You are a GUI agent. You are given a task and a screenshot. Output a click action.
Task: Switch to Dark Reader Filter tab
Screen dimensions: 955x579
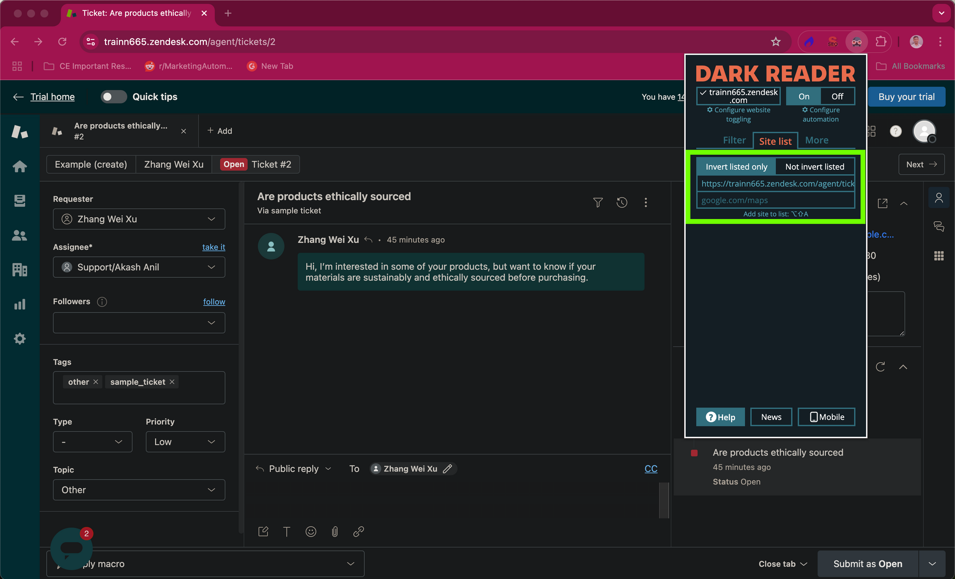(x=734, y=140)
